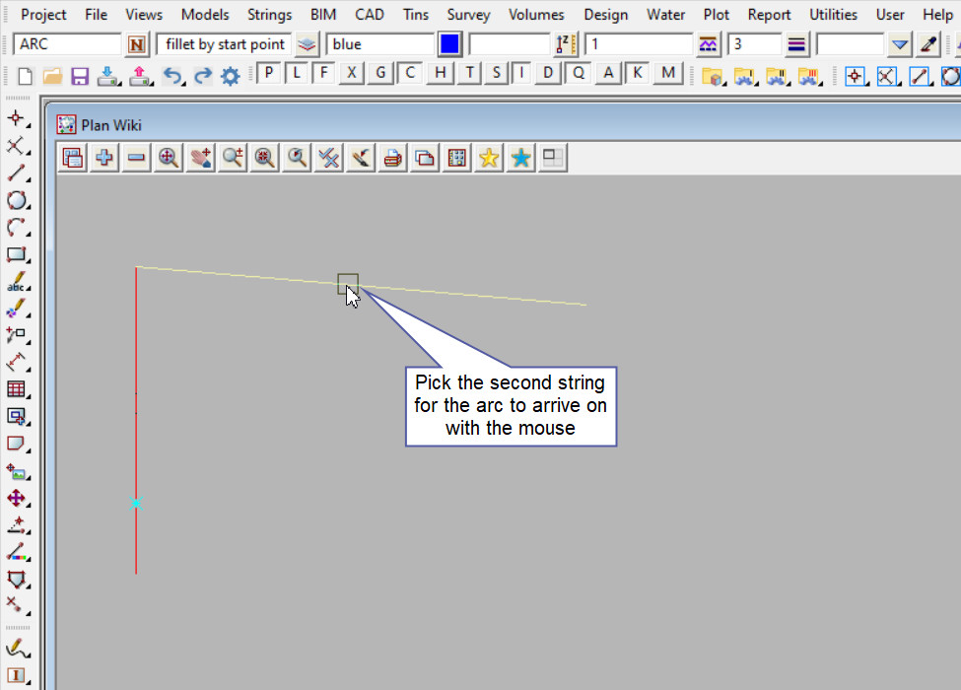Click the N button next to ARC
This screenshot has height=690, width=961.
coord(136,44)
